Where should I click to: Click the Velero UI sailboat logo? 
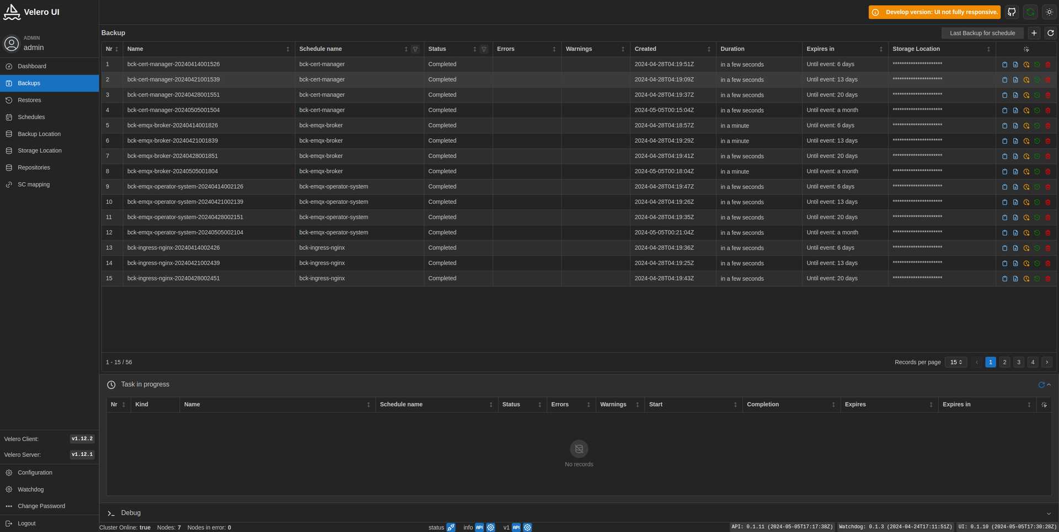click(x=12, y=12)
